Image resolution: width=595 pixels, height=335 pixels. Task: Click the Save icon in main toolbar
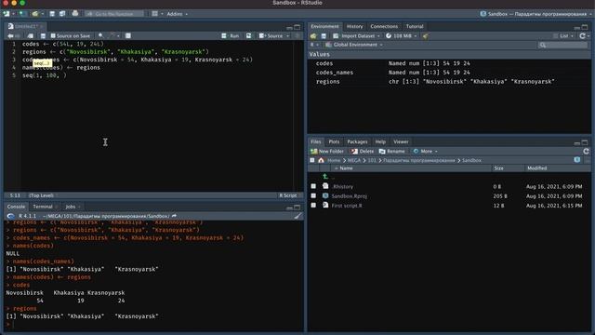(x=52, y=14)
